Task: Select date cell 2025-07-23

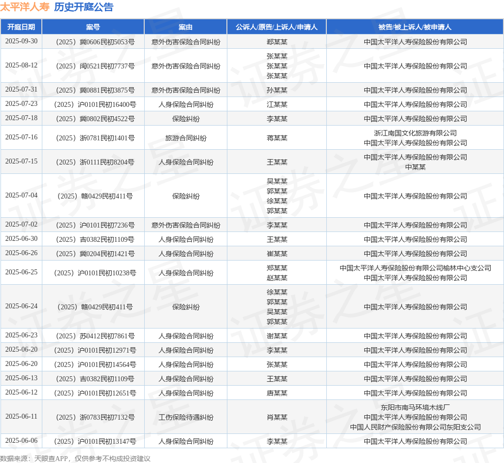Action: point(21,103)
